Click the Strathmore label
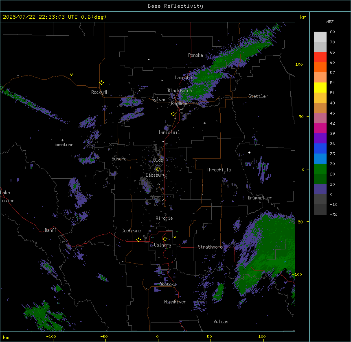Image resolution: width=351 pixels, height=342 pixels. point(210,247)
